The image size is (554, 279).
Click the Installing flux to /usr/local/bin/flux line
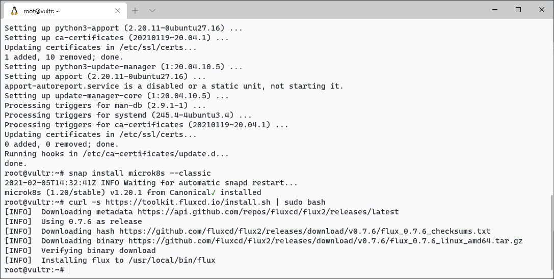point(110,260)
